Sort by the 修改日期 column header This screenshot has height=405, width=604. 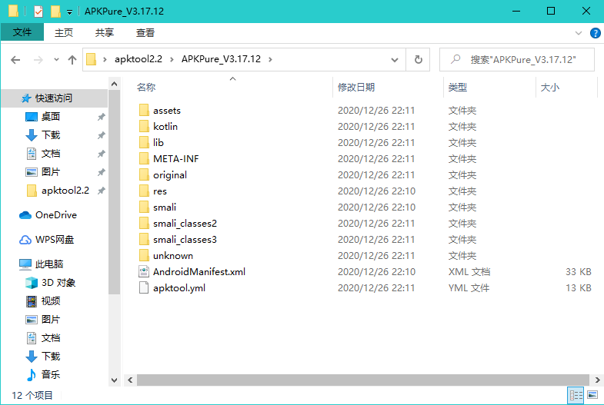tap(356, 88)
